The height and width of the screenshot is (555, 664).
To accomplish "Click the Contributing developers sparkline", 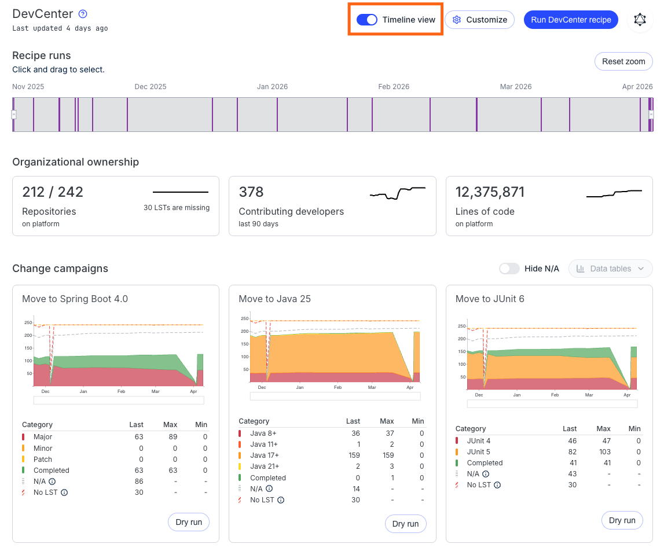I will point(398,193).
